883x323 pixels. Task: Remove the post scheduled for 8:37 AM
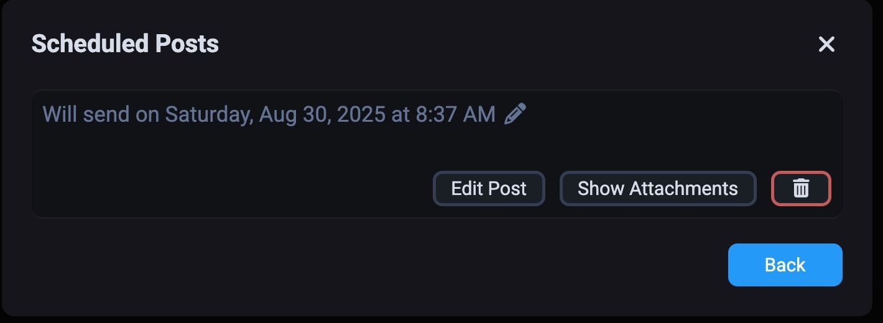pos(801,188)
